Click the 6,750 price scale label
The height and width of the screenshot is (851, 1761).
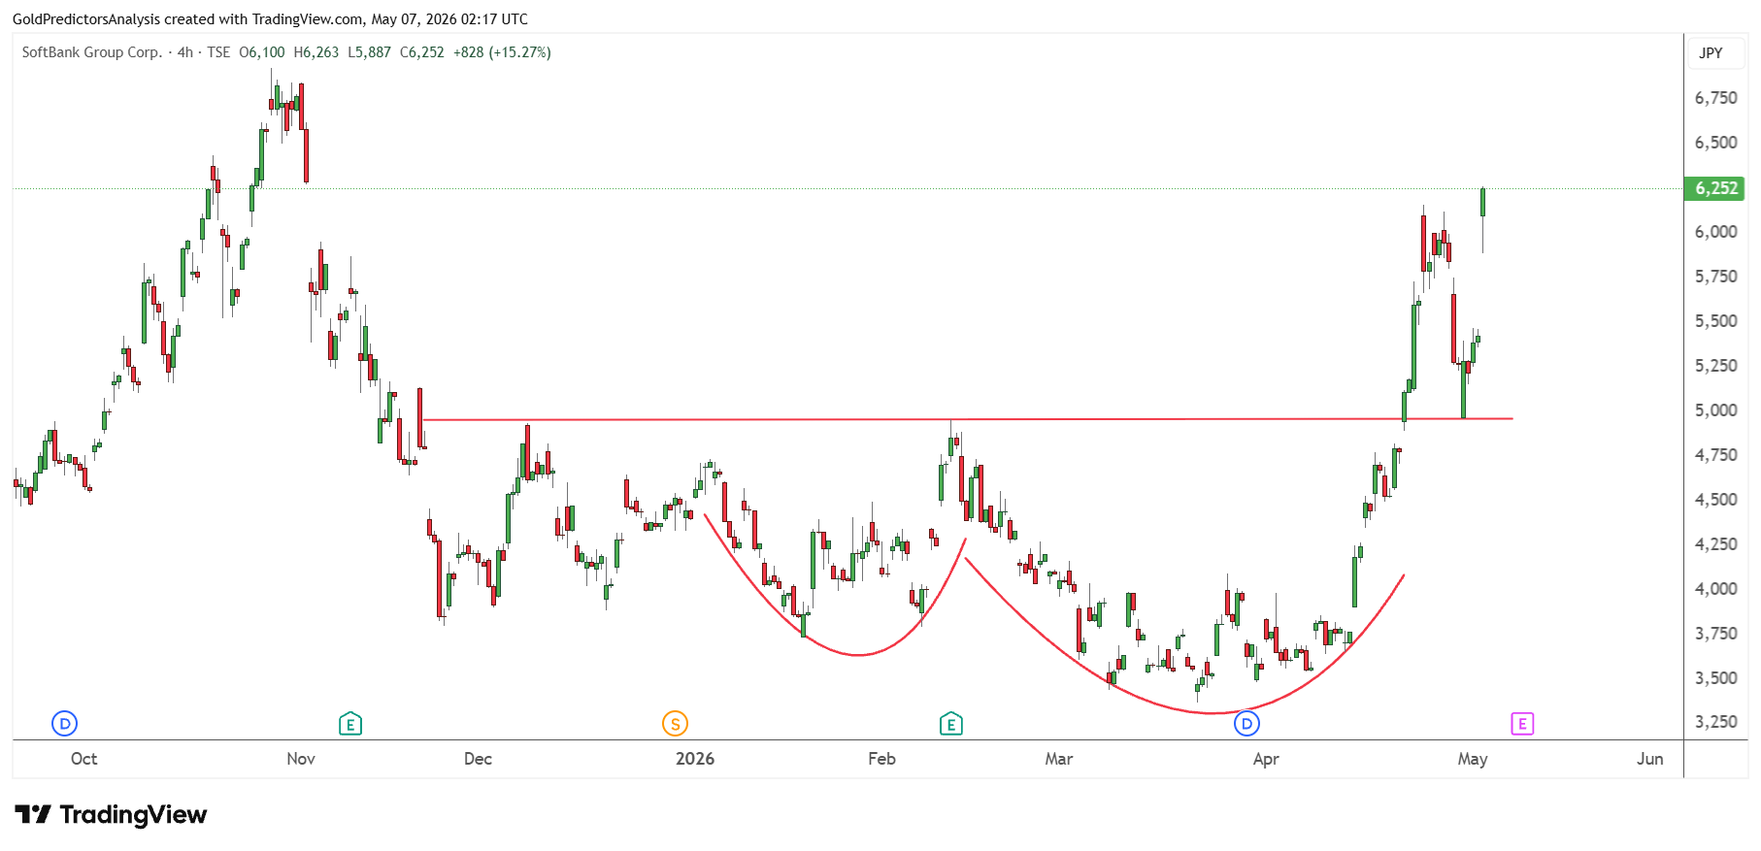point(1716,98)
